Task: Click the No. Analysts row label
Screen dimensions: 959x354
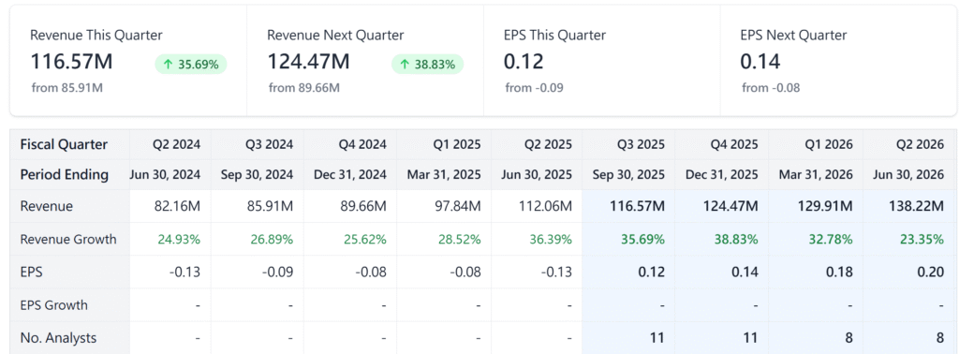Action: (58, 337)
